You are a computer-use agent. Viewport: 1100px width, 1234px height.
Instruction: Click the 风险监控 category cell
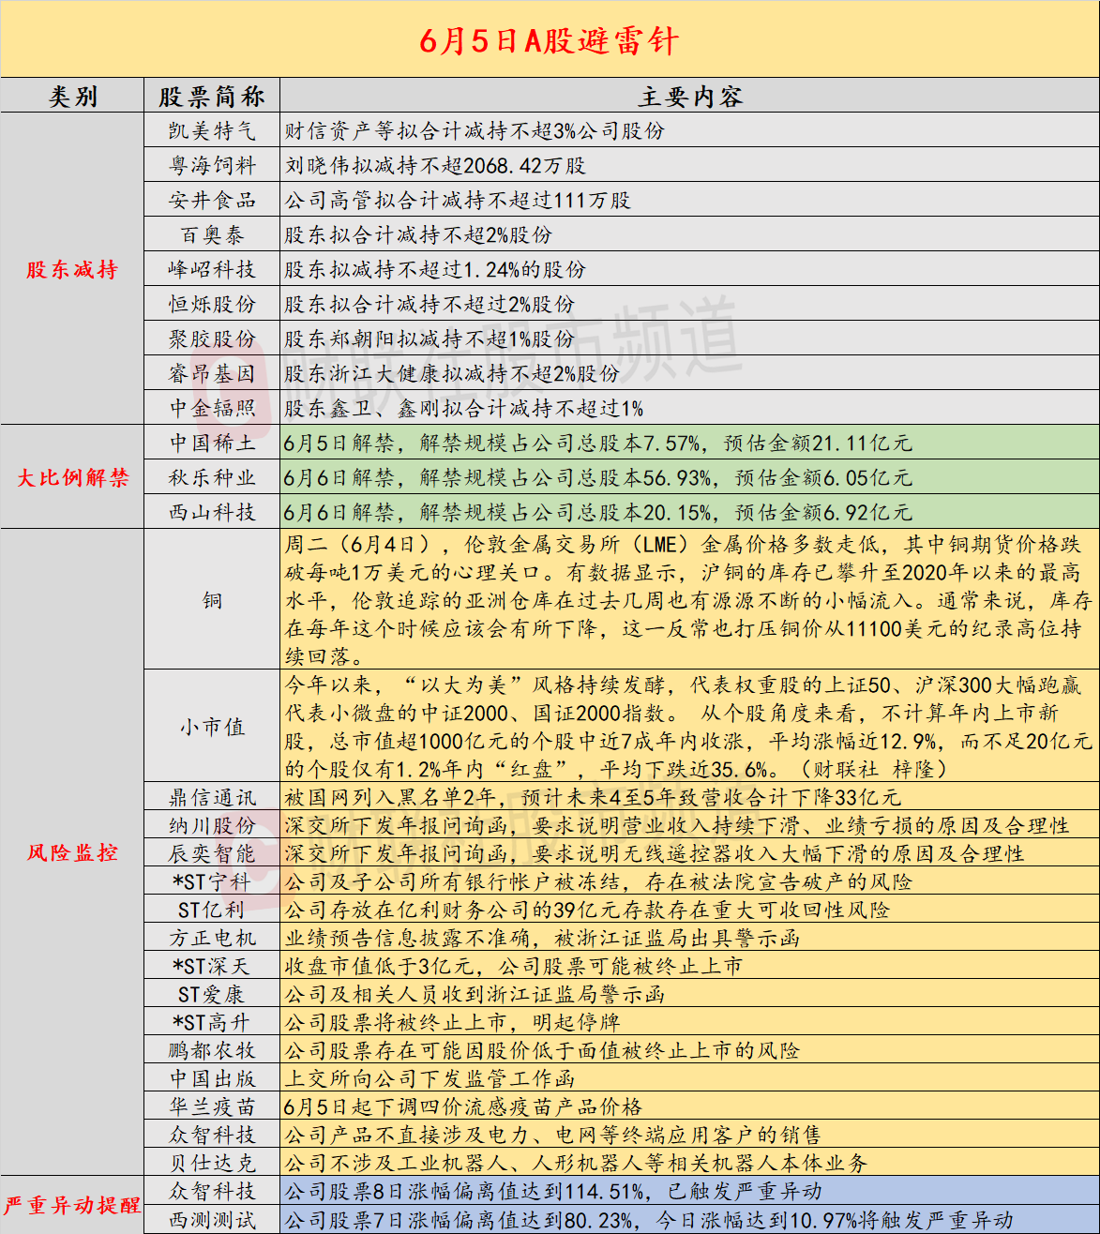(72, 852)
